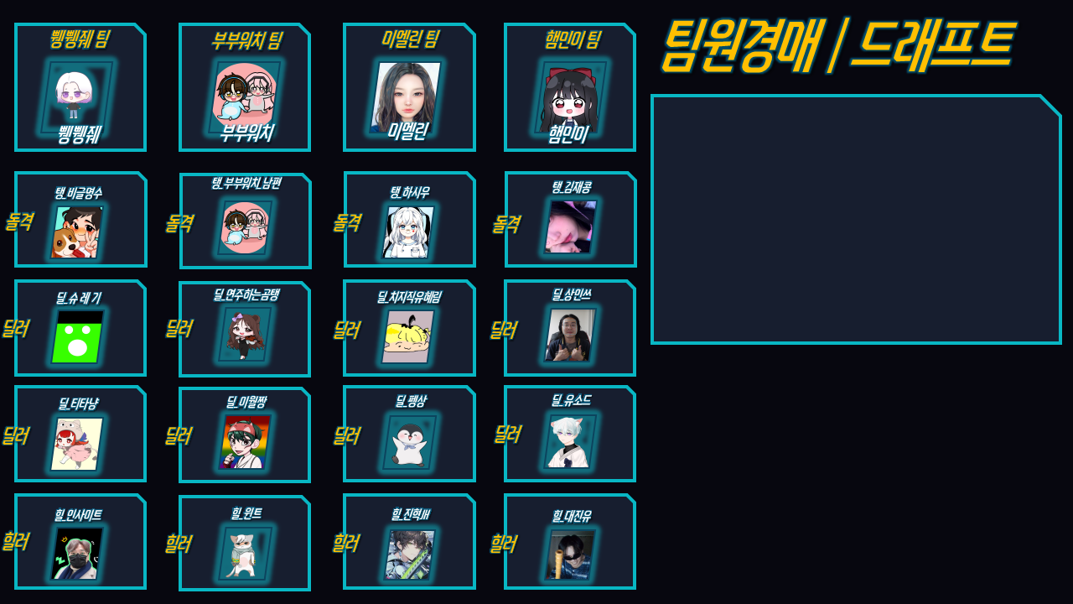
Task: Select the 탱_하시우 player card
Action: [410, 220]
